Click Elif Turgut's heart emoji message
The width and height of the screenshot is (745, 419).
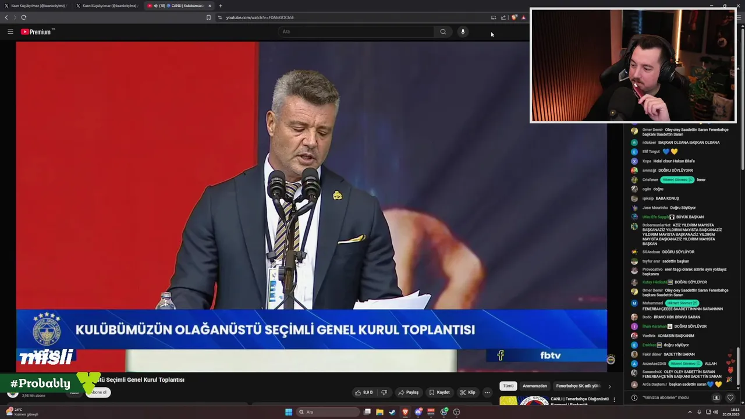pyautogui.click(x=670, y=152)
